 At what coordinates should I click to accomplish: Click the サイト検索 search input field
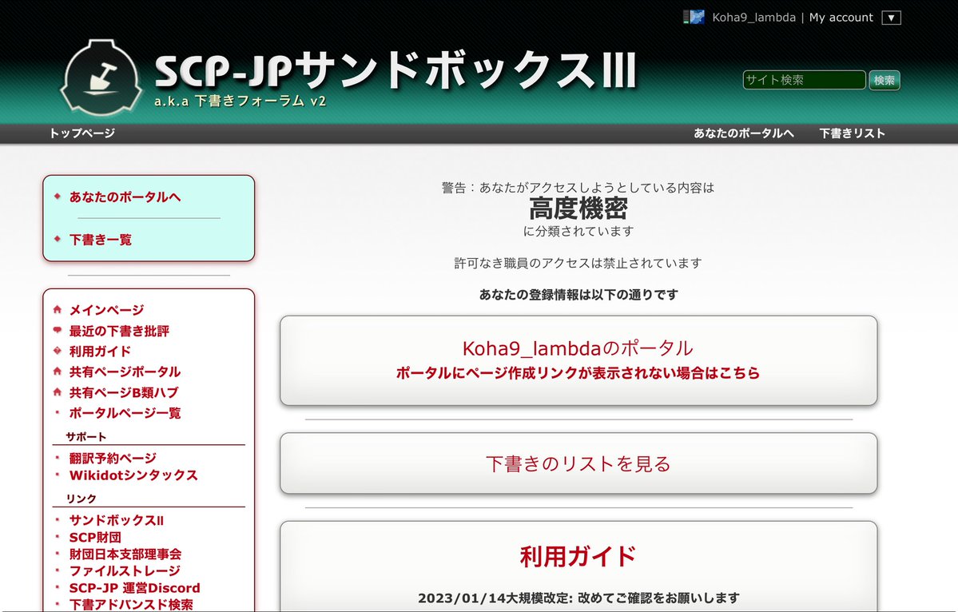pyautogui.click(x=804, y=80)
